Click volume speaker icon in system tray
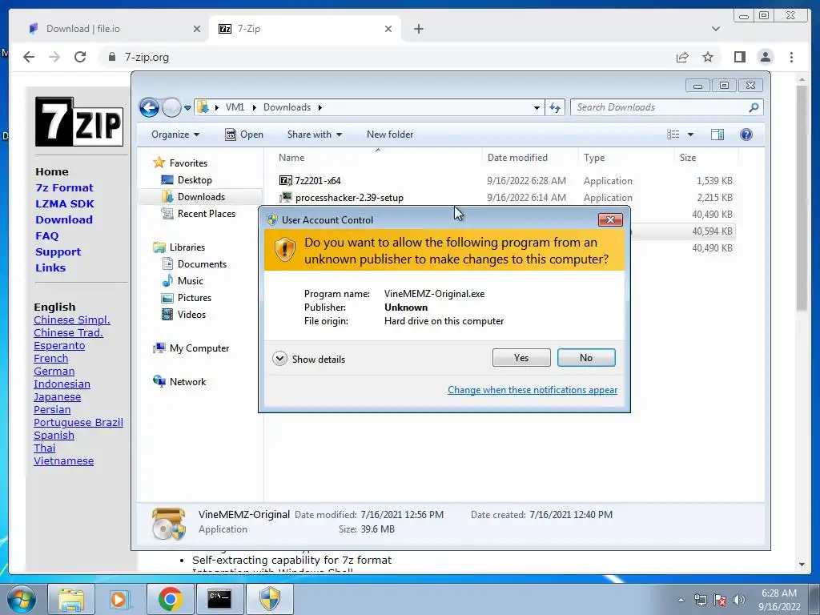Image resolution: width=820 pixels, height=615 pixels. (739, 600)
